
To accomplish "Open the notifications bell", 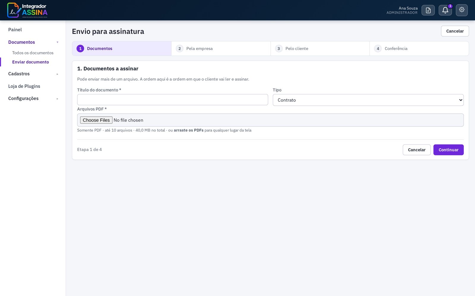I will [445, 10].
